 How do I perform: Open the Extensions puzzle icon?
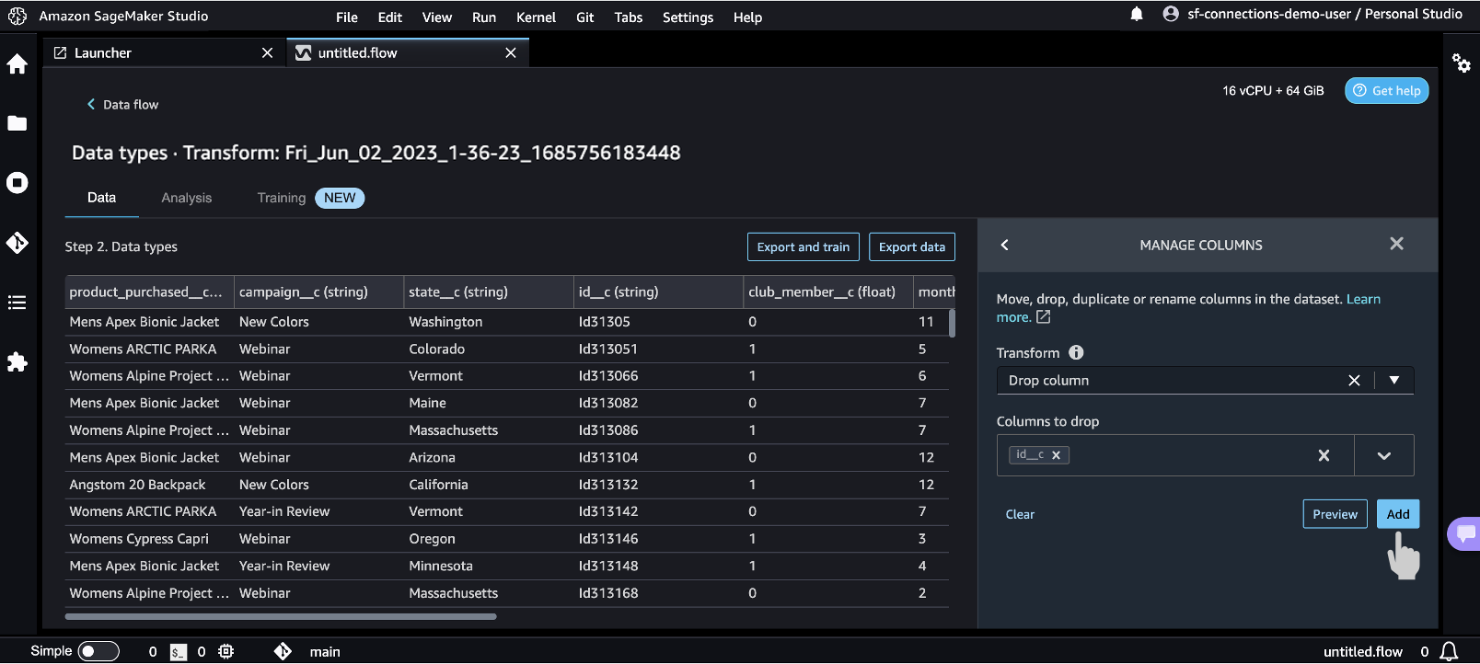(17, 362)
